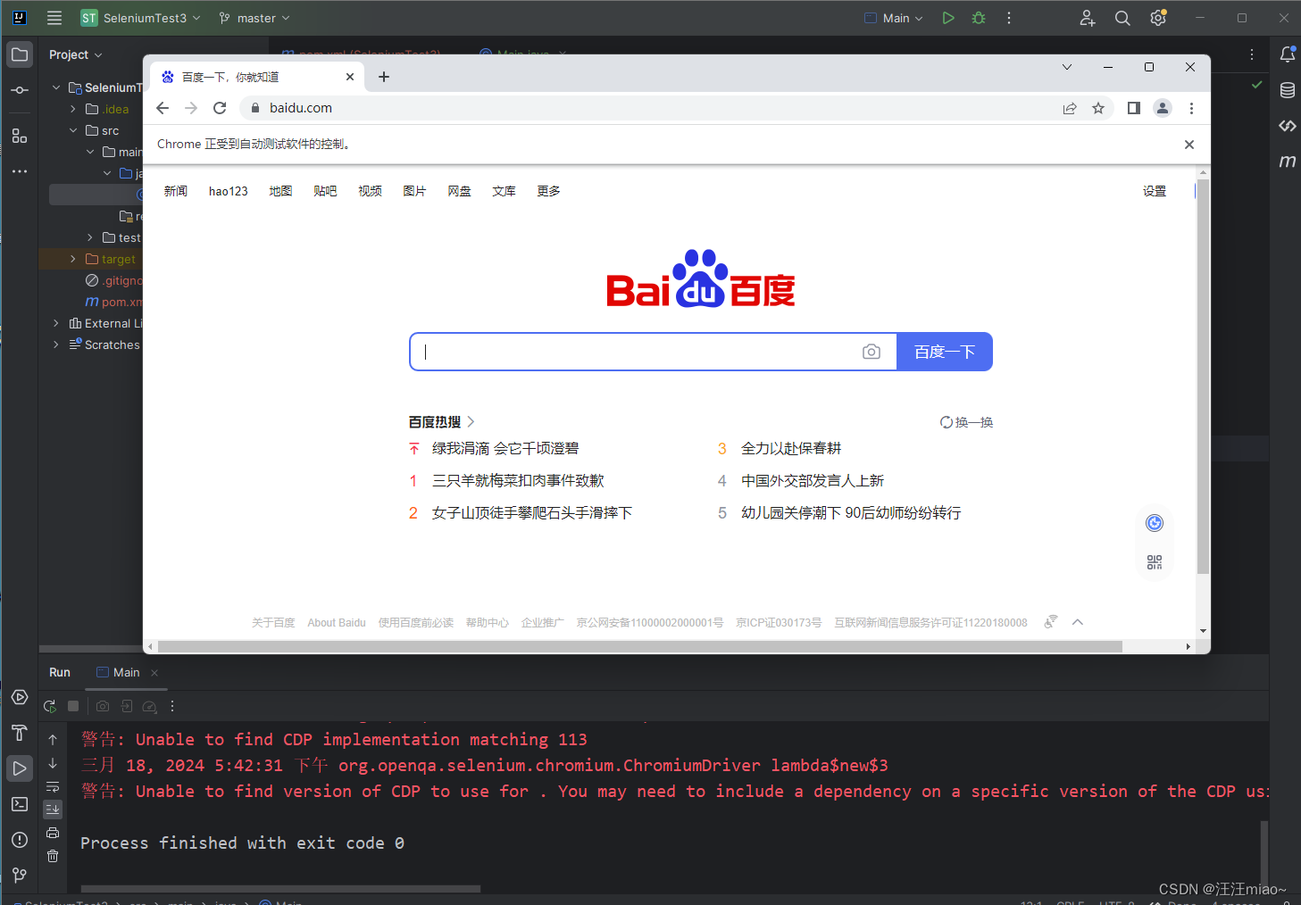Viewport: 1301px width, 905px height.
Task: Collapse the src folder
Action: 73,130
